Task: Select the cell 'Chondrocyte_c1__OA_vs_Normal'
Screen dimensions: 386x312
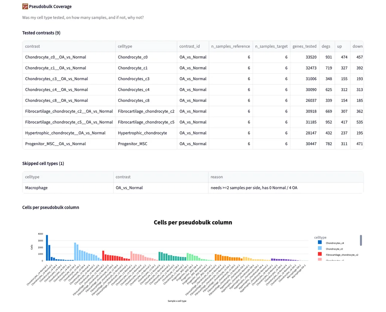Action: (x=69, y=68)
